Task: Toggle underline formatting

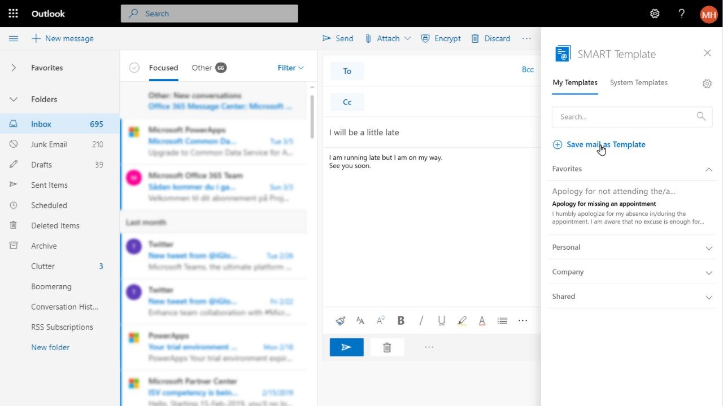Action: pyautogui.click(x=442, y=321)
